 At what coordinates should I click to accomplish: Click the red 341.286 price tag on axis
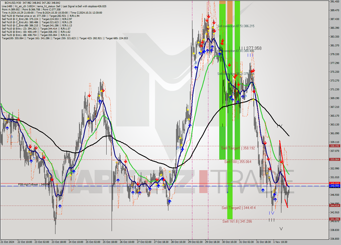point(335,219)
